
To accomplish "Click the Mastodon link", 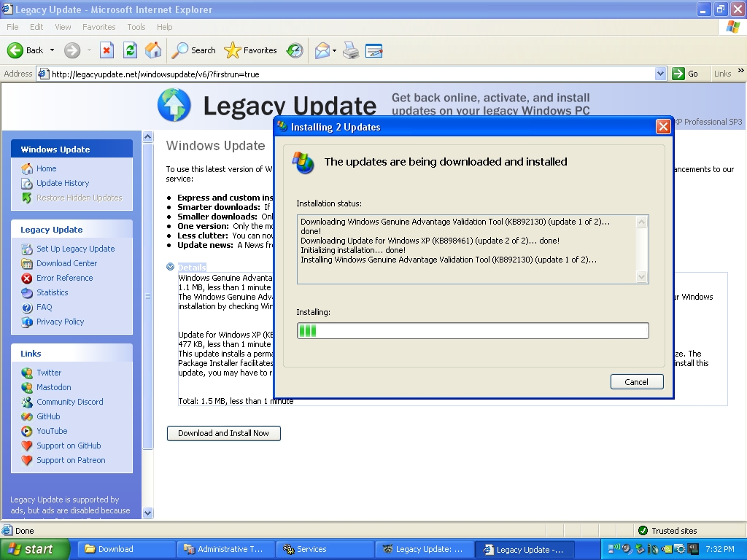I will point(54,387).
